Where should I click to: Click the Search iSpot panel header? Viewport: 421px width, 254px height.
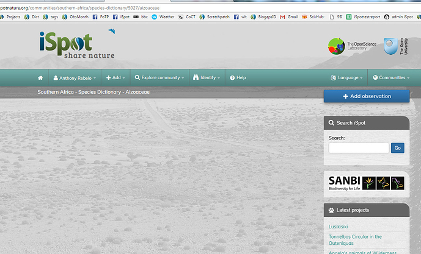click(367, 123)
